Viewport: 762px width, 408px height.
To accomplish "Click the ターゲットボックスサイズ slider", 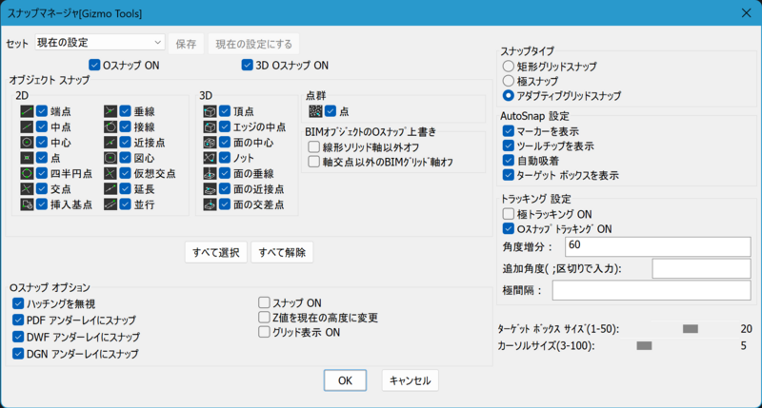I will coord(691,328).
